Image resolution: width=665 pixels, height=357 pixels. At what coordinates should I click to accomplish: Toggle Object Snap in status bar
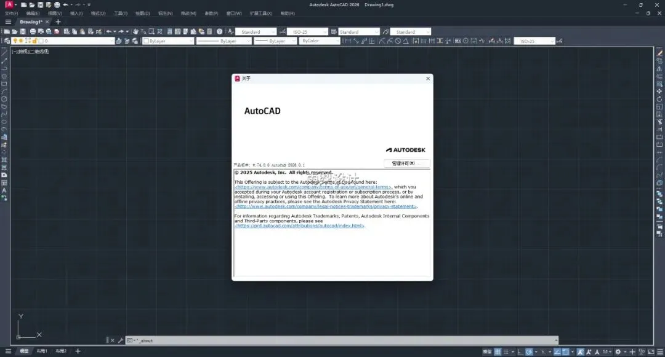coord(565,352)
